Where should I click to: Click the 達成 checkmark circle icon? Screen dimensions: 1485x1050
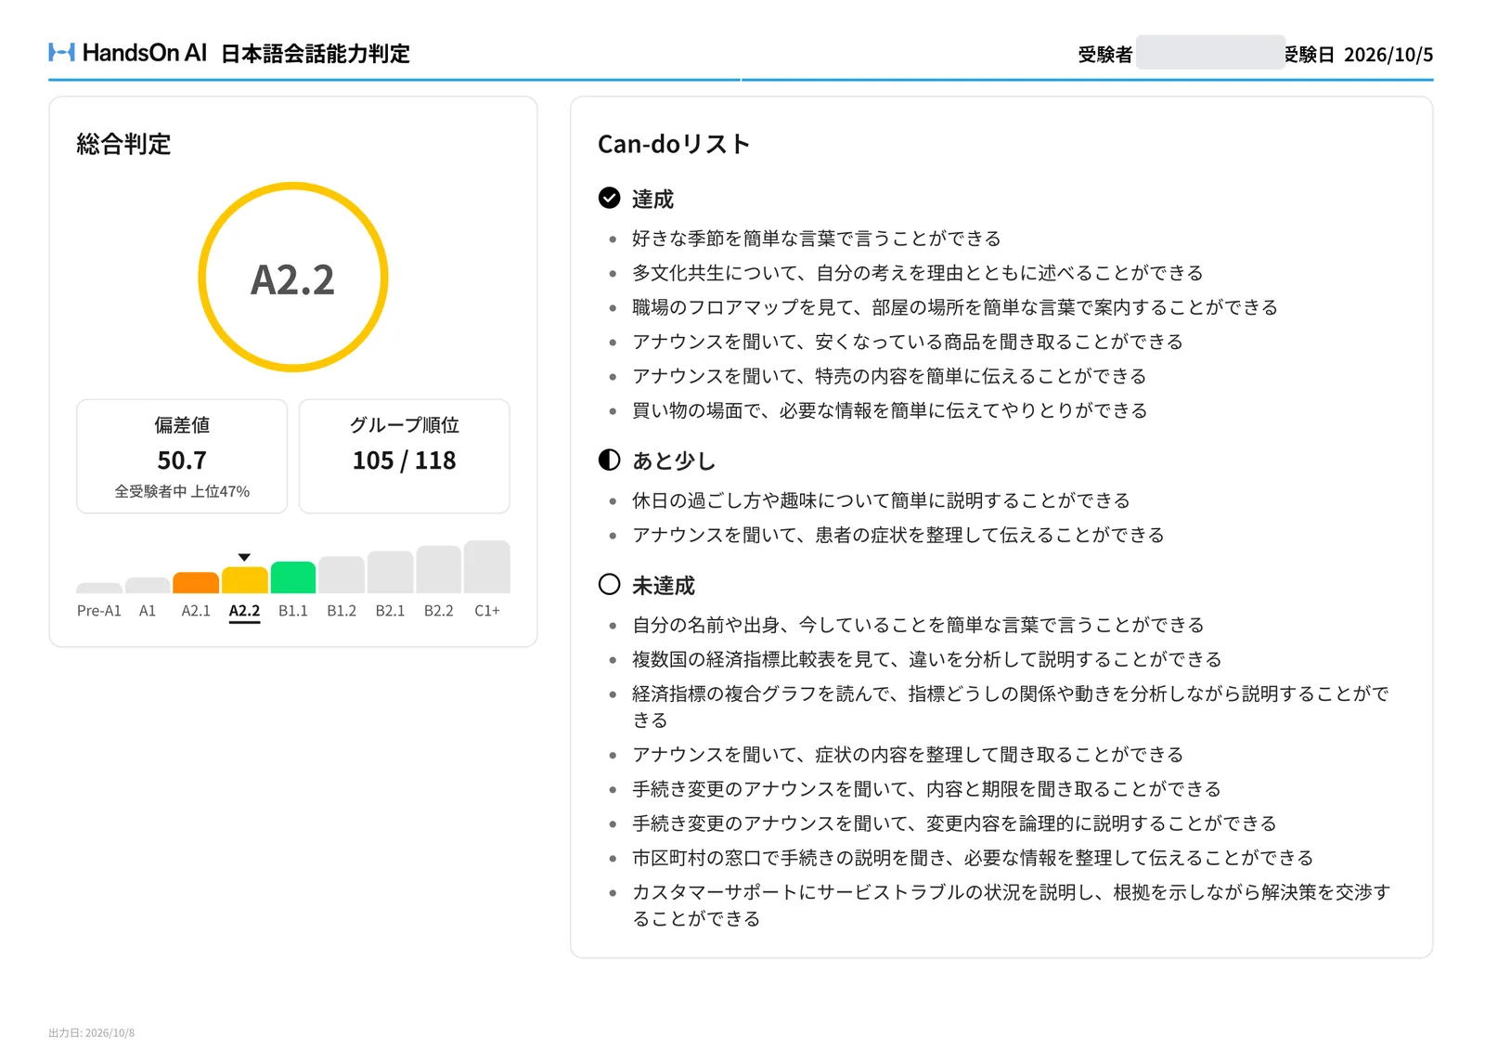(x=609, y=198)
